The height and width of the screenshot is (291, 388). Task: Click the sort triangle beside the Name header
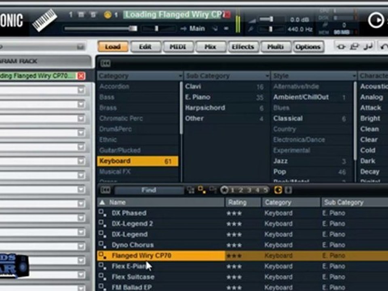click(x=102, y=202)
